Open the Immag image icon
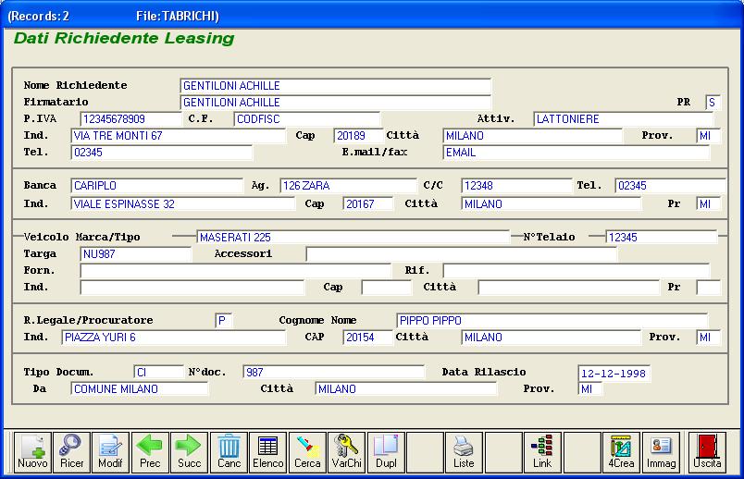Viewport: 744px width, 479px height. 661,452
